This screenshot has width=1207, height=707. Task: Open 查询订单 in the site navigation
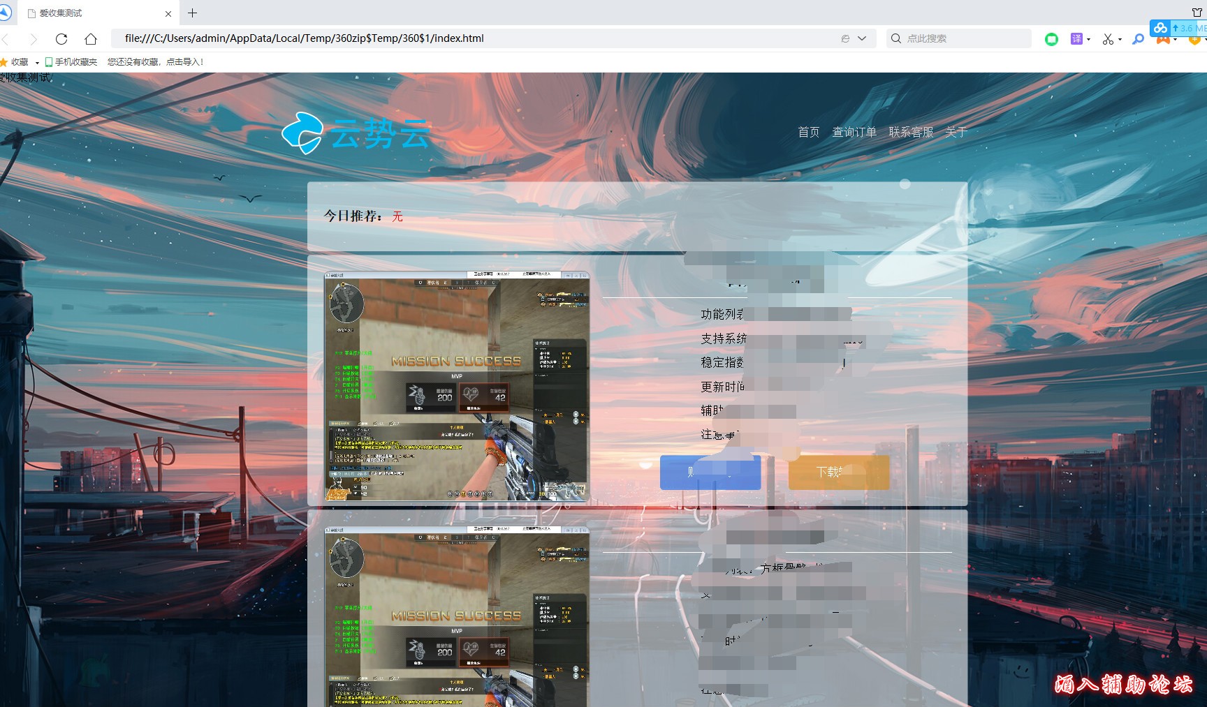854,132
